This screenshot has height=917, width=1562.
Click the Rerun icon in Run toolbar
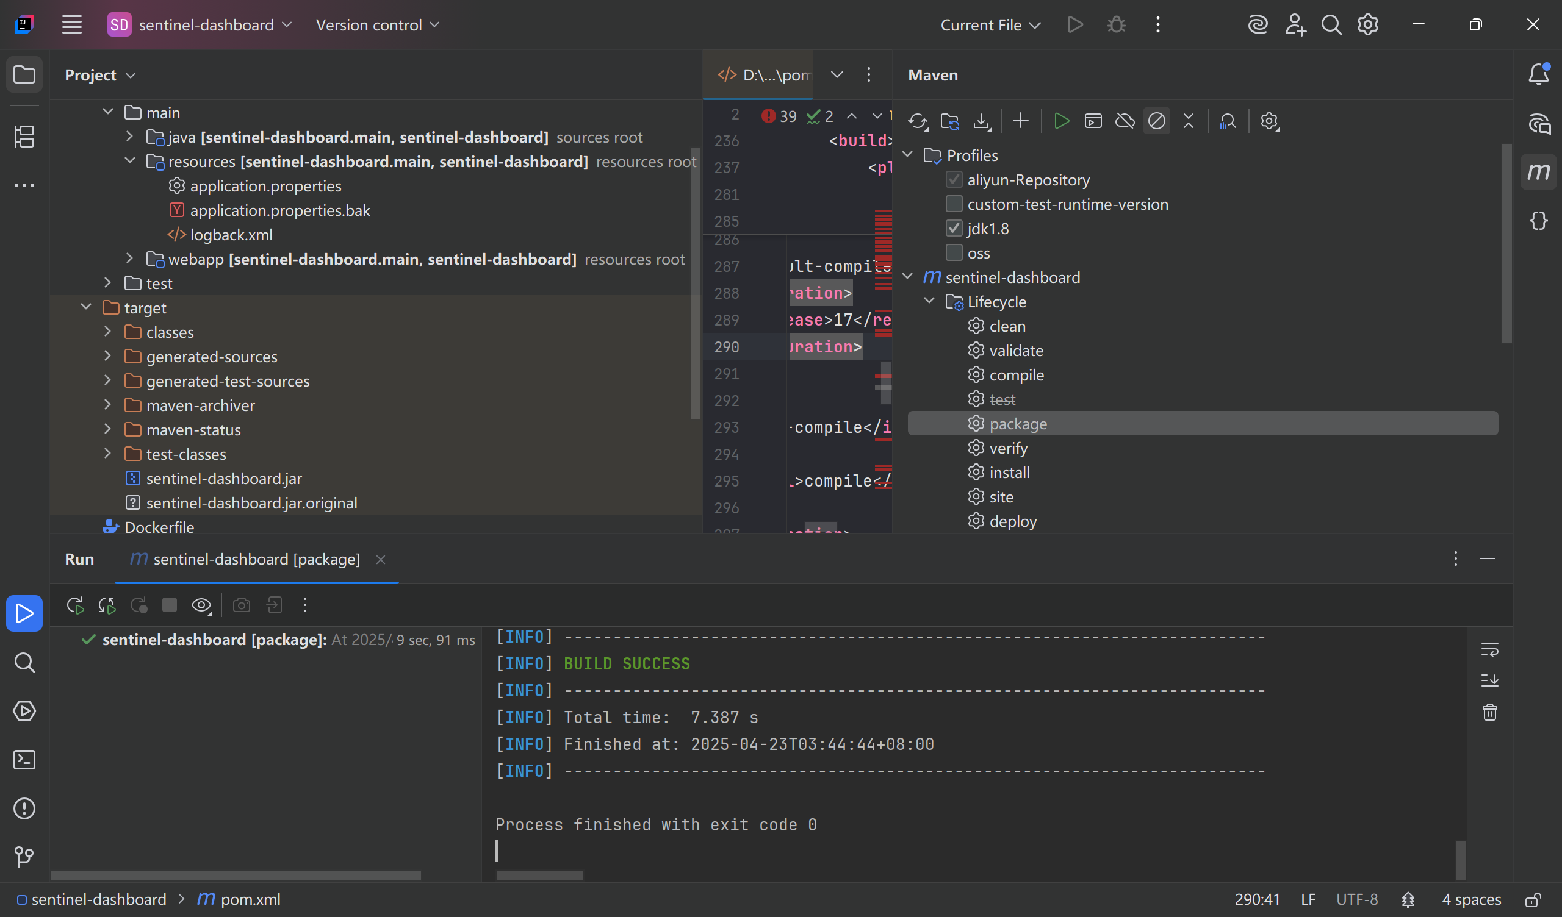click(75, 605)
